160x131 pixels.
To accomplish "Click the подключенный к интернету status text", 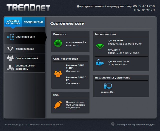I will (x=76, y=44).
